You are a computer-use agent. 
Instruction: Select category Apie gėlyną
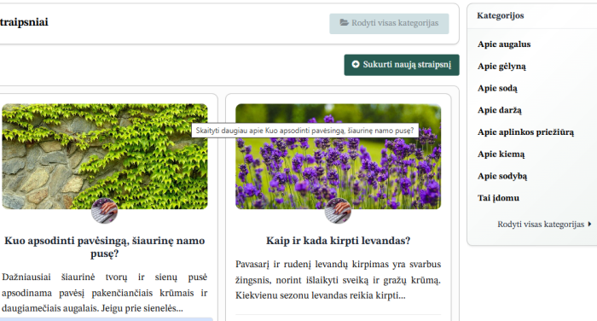[x=501, y=67]
